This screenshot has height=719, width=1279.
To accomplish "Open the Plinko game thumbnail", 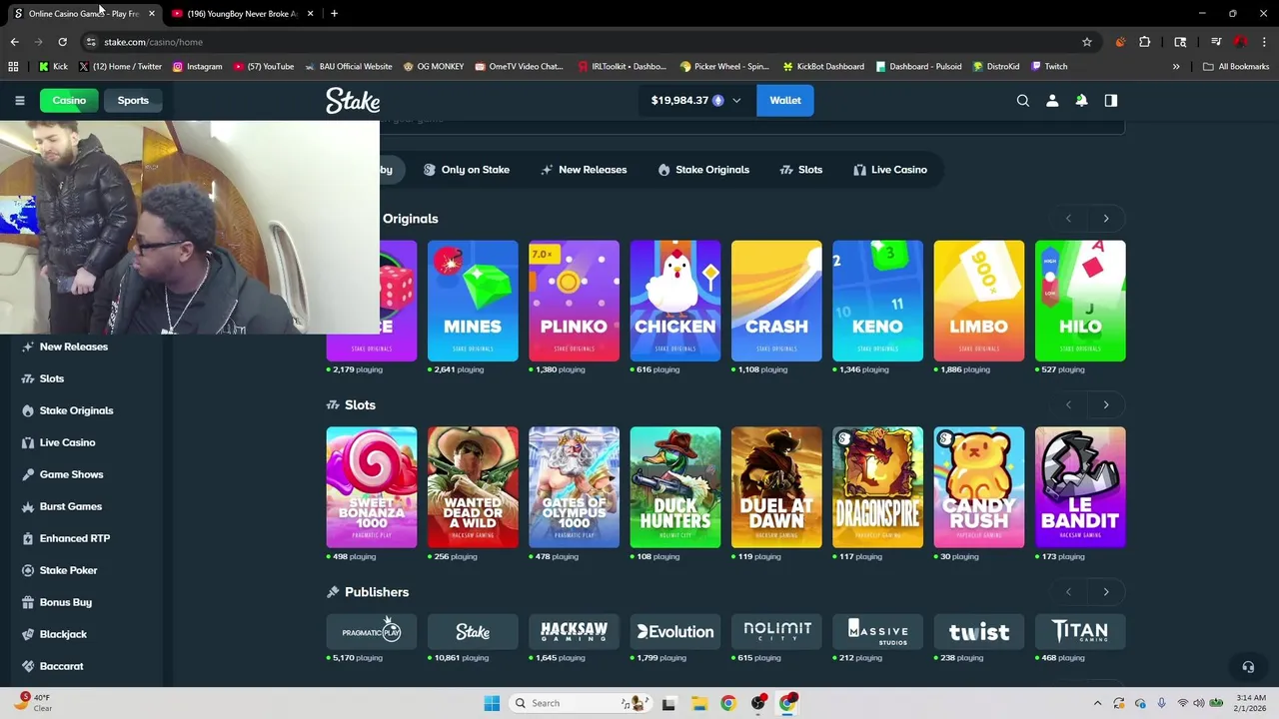I will pos(574,301).
